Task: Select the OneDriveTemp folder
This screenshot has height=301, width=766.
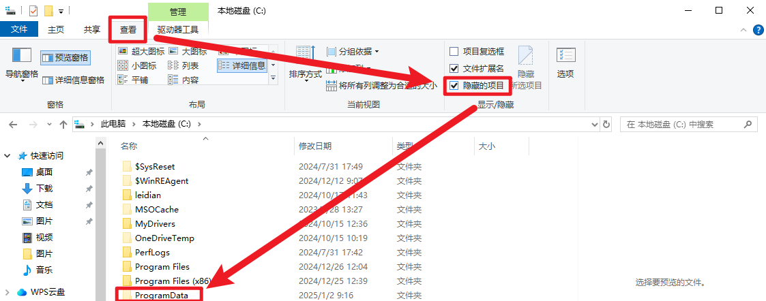Action: click(x=164, y=238)
